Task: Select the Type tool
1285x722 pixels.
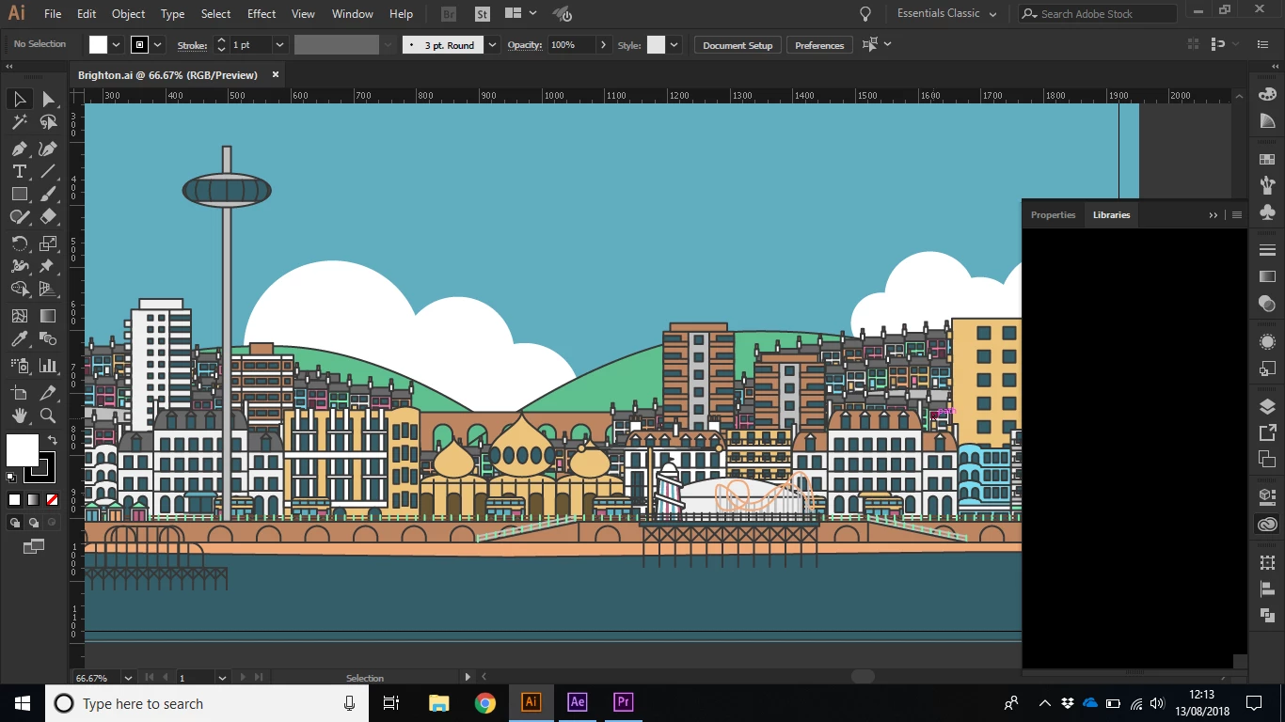Action: coord(19,171)
